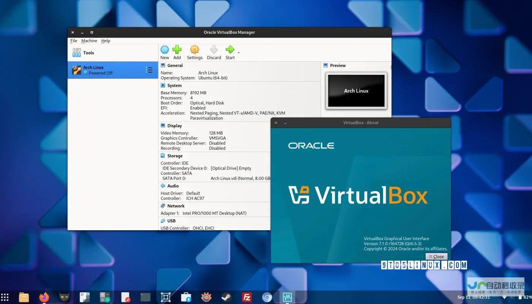Open the applications grid in taskbar
This screenshot has height=304, width=532.
(5, 297)
